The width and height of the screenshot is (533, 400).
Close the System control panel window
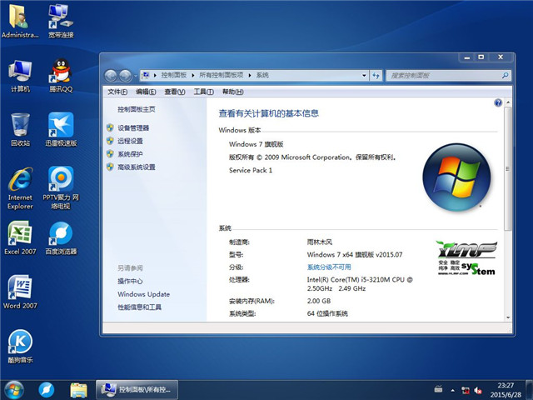click(501, 57)
